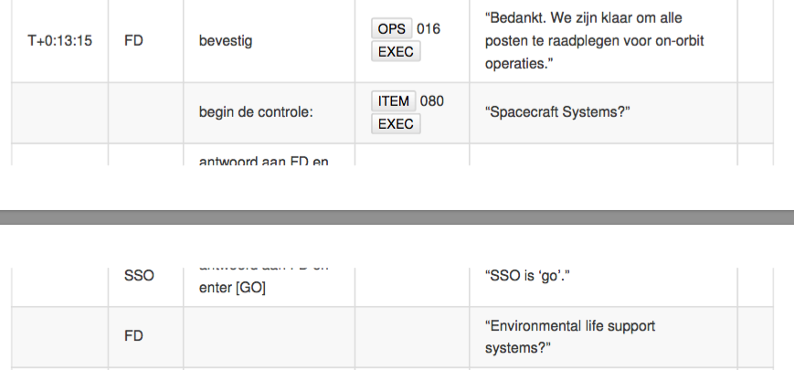
Task: Click the number 080 beside ITEM
Action: 432,101
